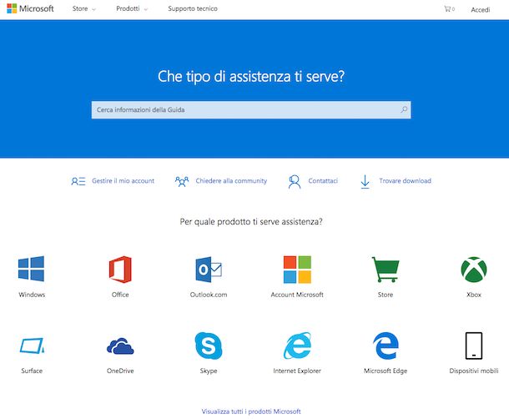Open Supporto tecnico menu item
Screen dimensions: 509x419
(x=193, y=9)
